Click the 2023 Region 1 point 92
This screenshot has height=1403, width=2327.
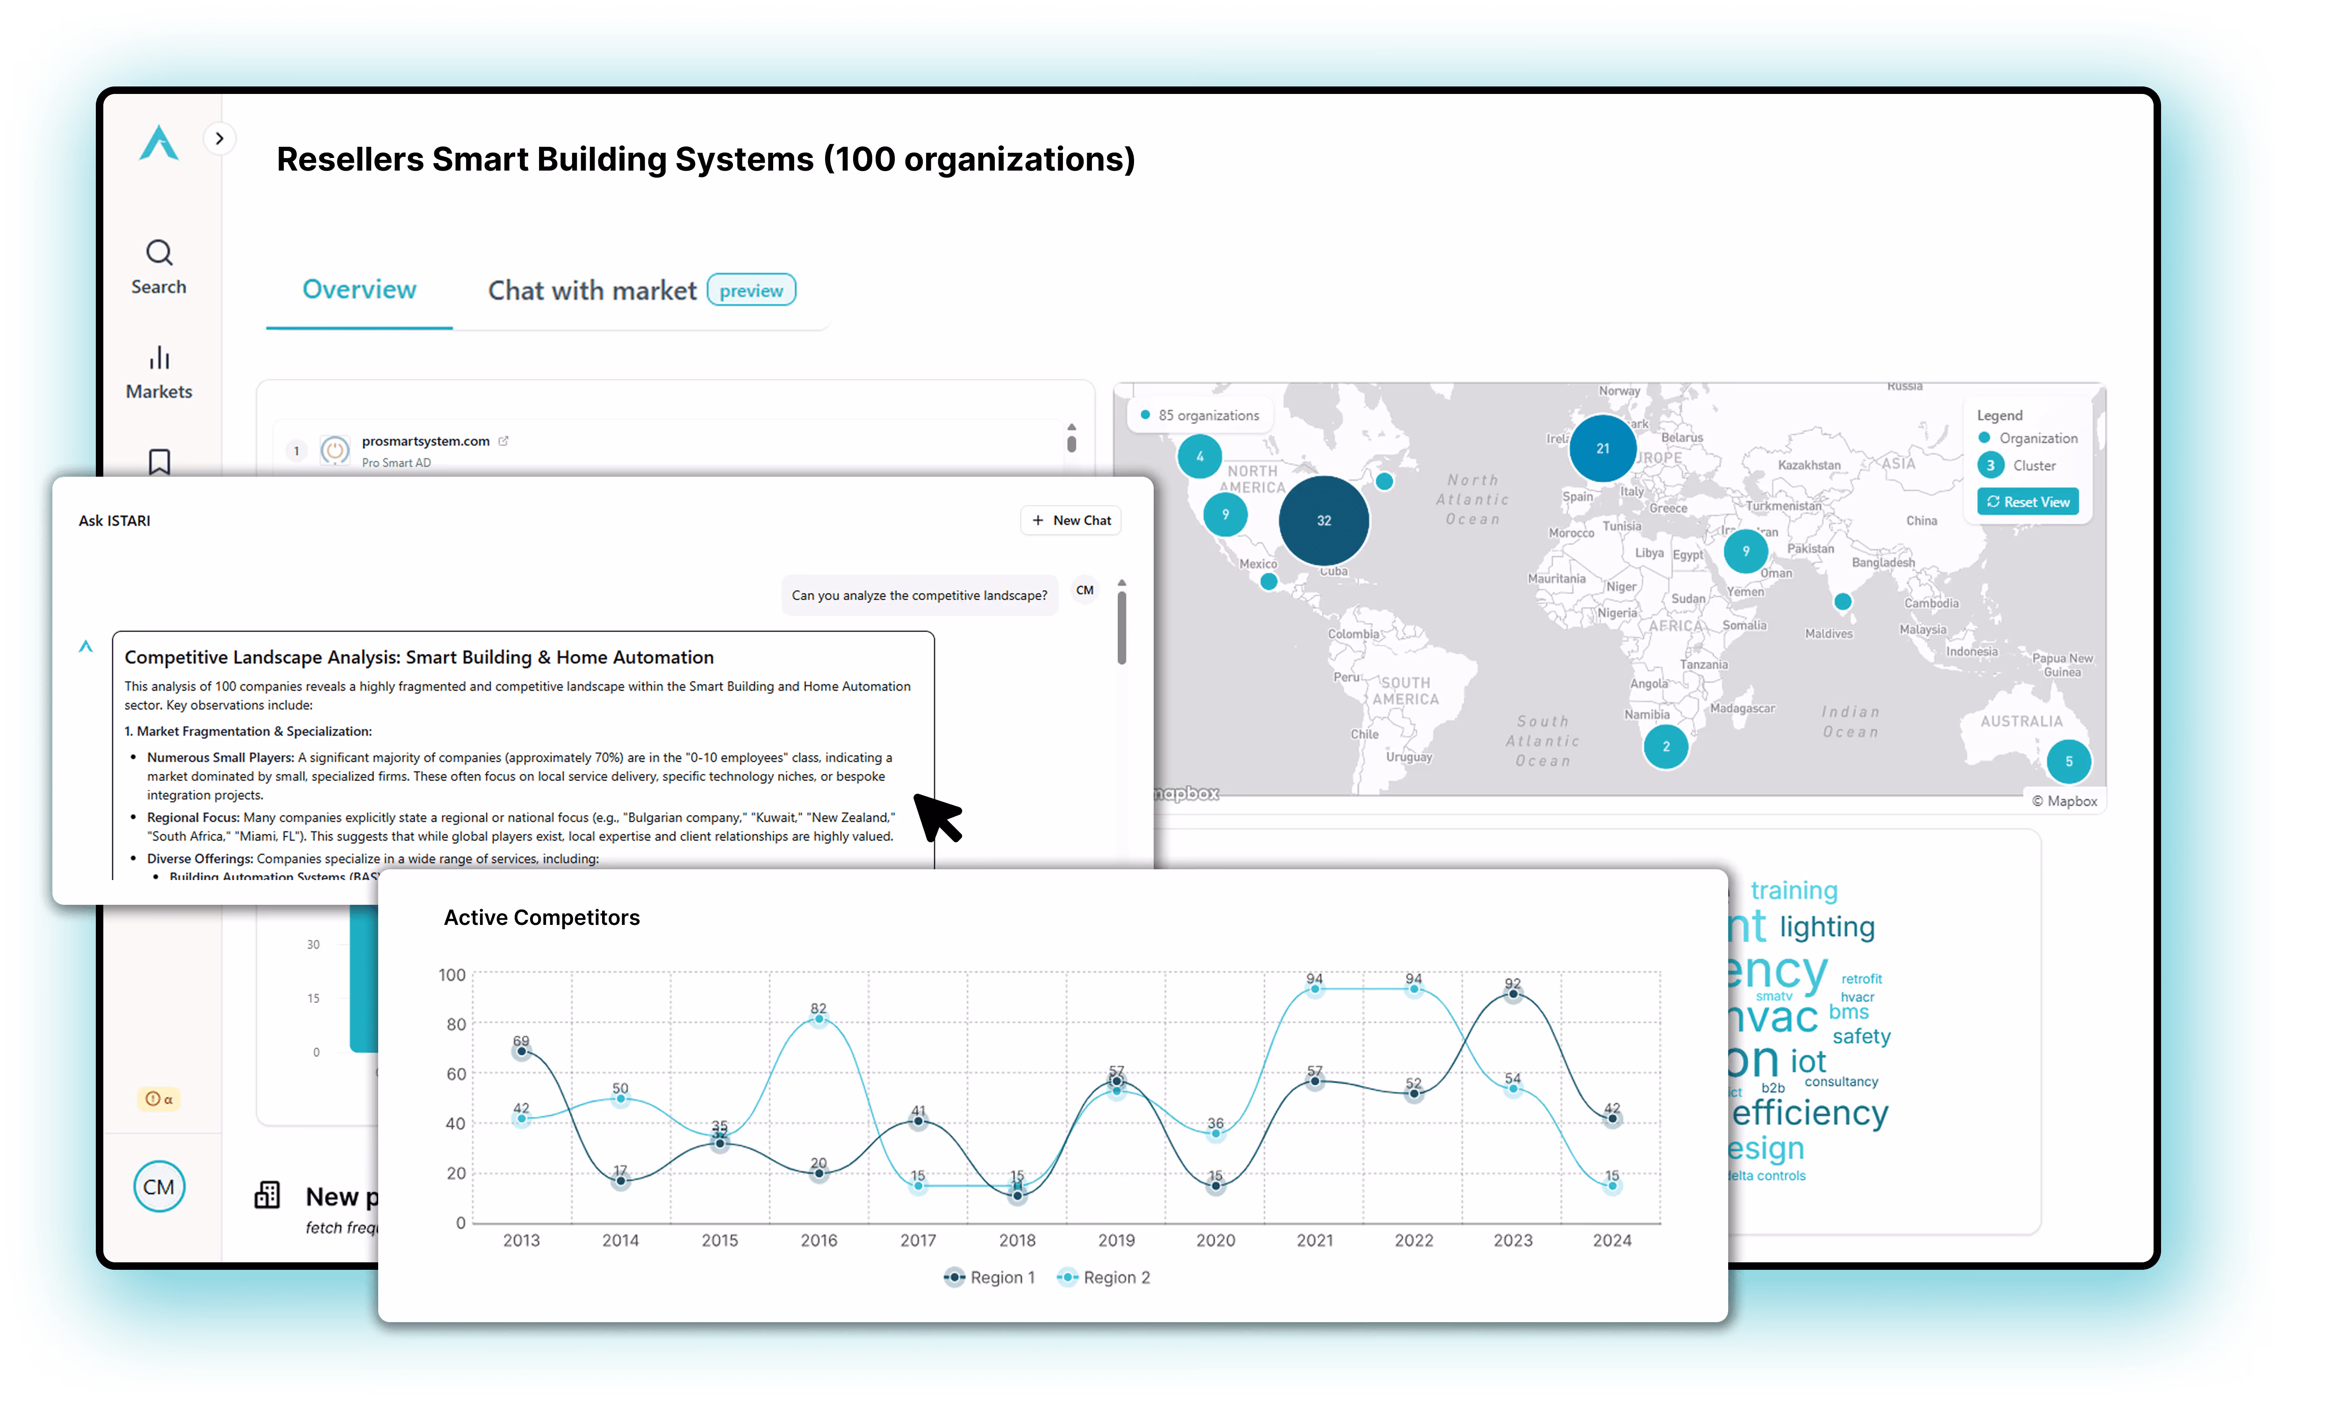(1513, 993)
